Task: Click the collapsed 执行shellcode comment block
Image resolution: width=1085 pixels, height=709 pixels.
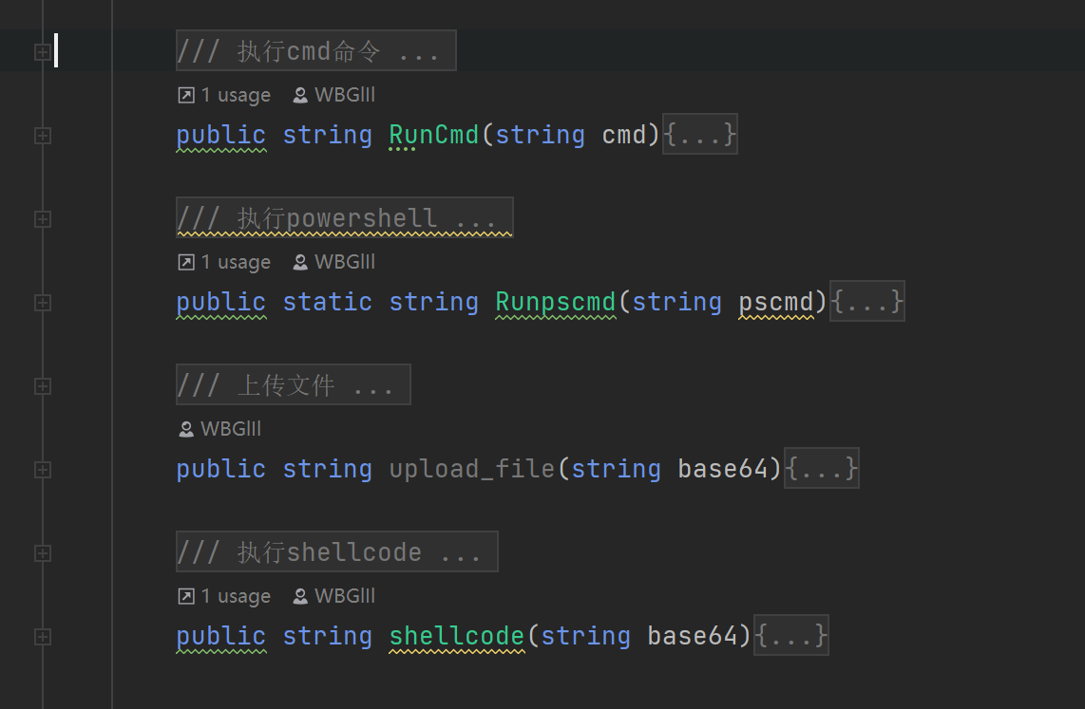Action: [337, 551]
